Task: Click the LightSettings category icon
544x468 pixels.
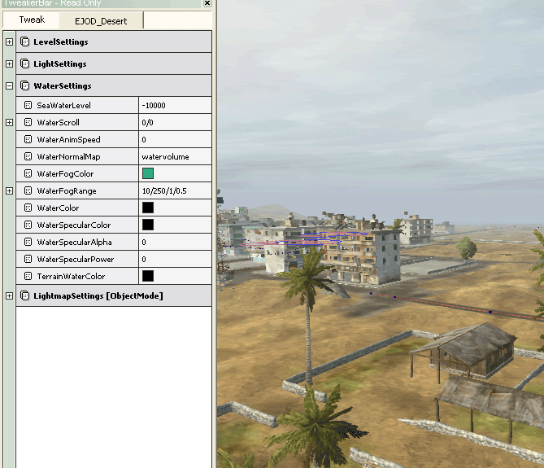Action: [x=25, y=63]
